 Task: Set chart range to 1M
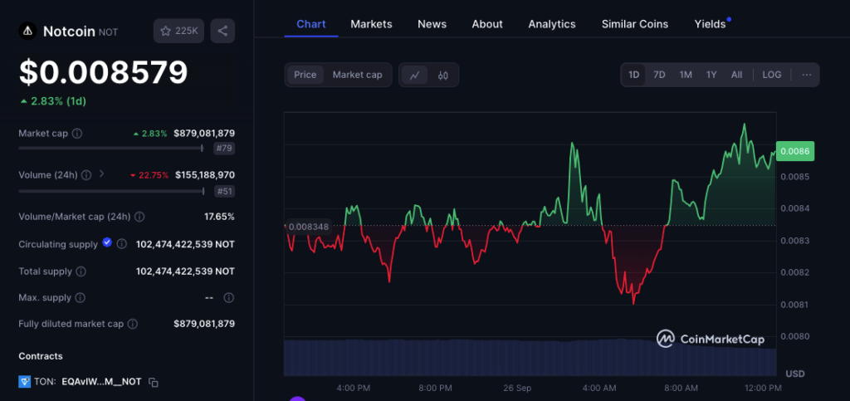click(x=686, y=75)
